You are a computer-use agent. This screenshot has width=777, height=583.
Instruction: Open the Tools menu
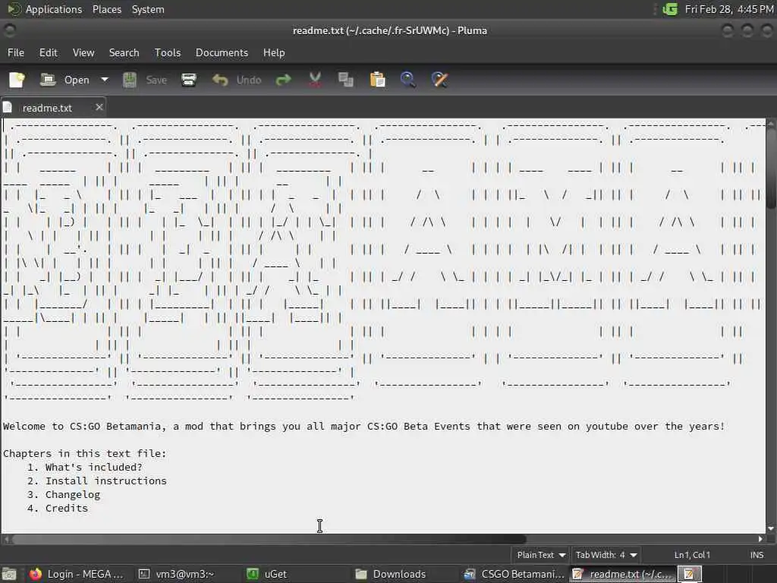[x=168, y=52]
